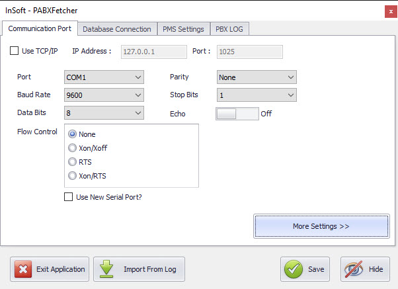398x289 pixels.
Task: Open the Data Bits dropdown
Action: pyautogui.click(x=104, y=113)
